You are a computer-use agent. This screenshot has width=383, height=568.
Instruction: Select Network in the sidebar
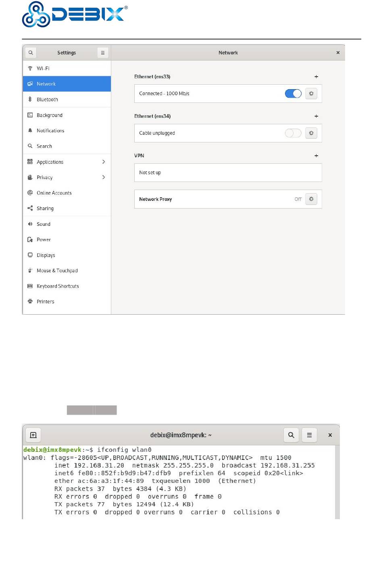pyautogui.click(x=67, y=84)
